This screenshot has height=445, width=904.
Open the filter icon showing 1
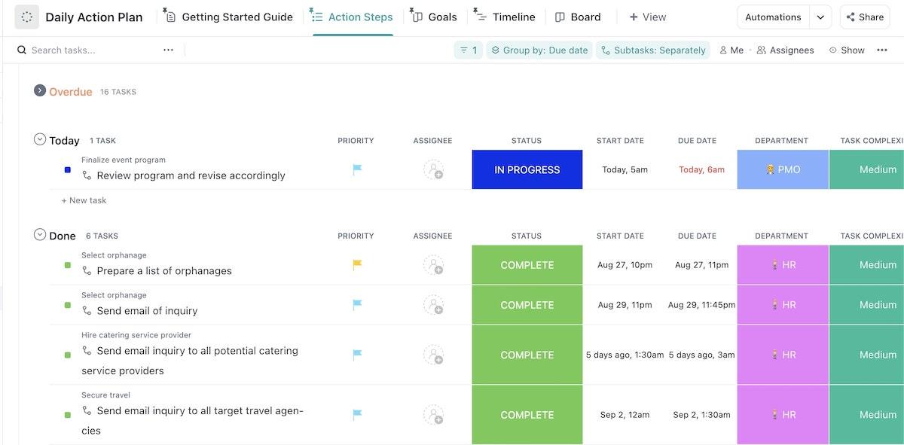pyautogui.click(x=468, y=50)
